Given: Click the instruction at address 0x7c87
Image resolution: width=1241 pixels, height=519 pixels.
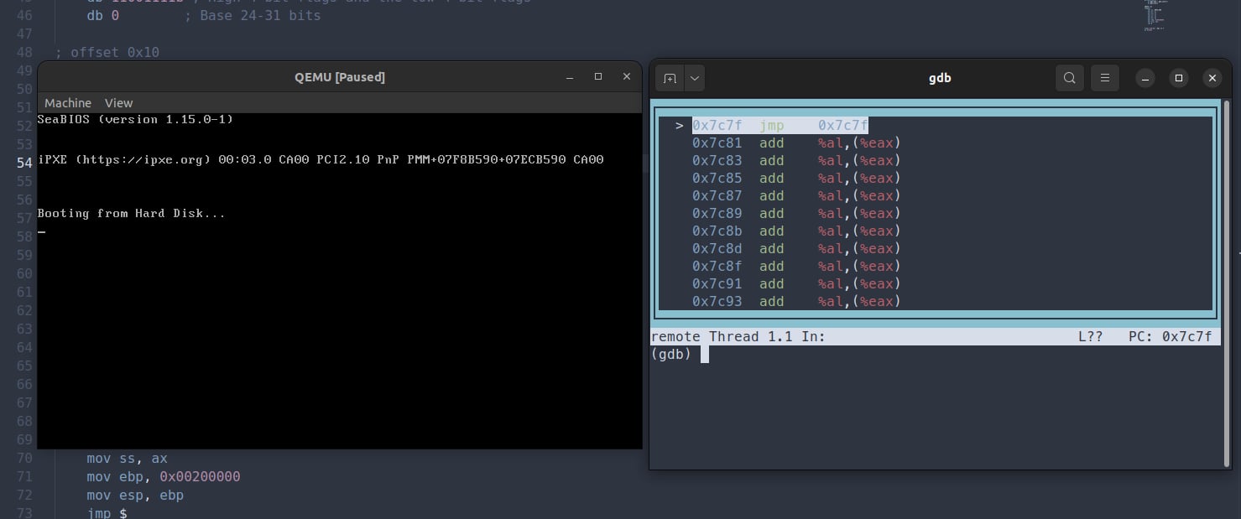Looking at the screenshot, I should [x=796, y=196].
